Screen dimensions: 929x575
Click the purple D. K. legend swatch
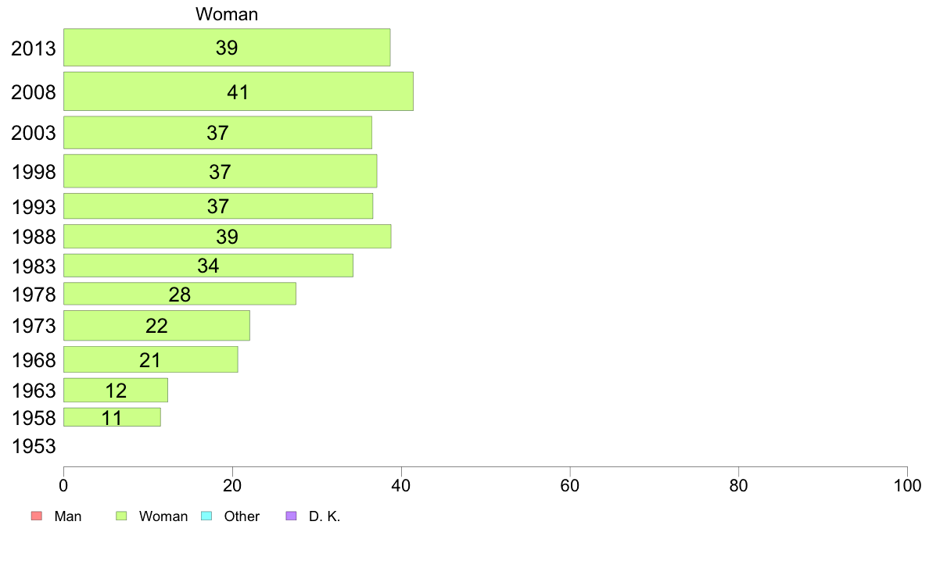tap(291, 516)
